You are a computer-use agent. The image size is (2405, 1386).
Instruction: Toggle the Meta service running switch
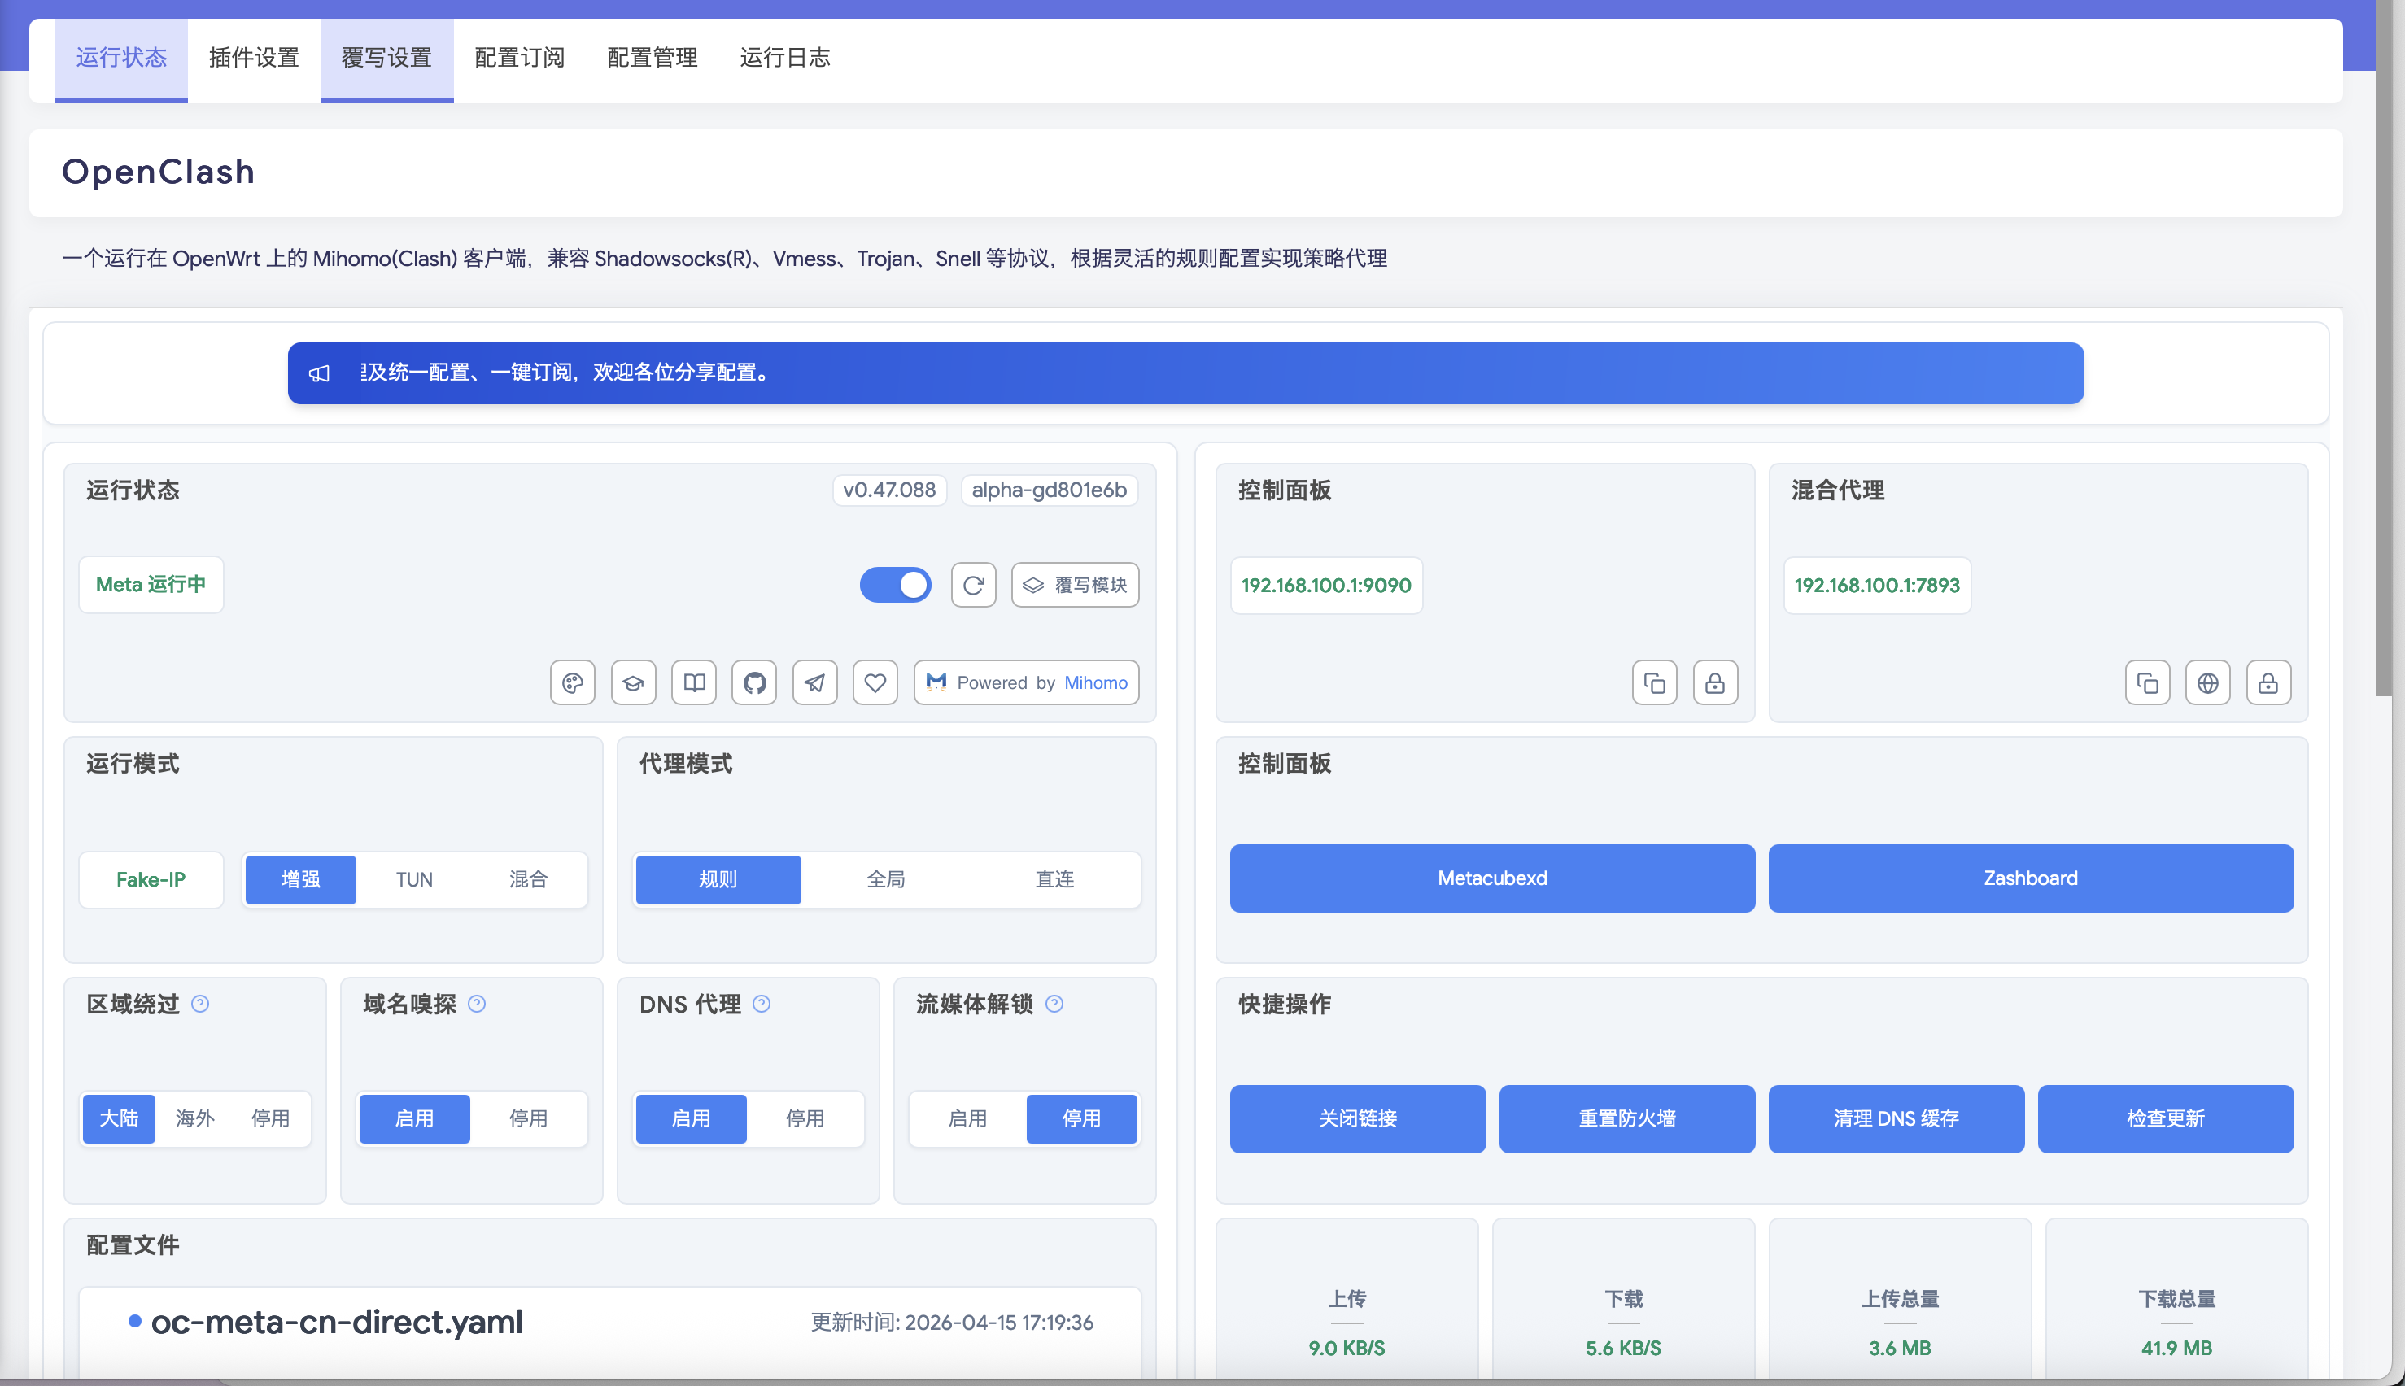[x=894, y=585]
